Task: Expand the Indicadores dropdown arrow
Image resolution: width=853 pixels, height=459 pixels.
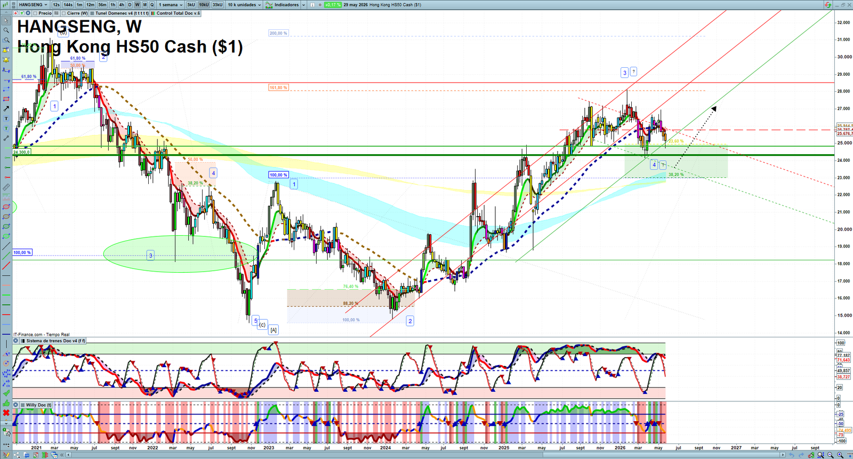Action: [303, 5]
